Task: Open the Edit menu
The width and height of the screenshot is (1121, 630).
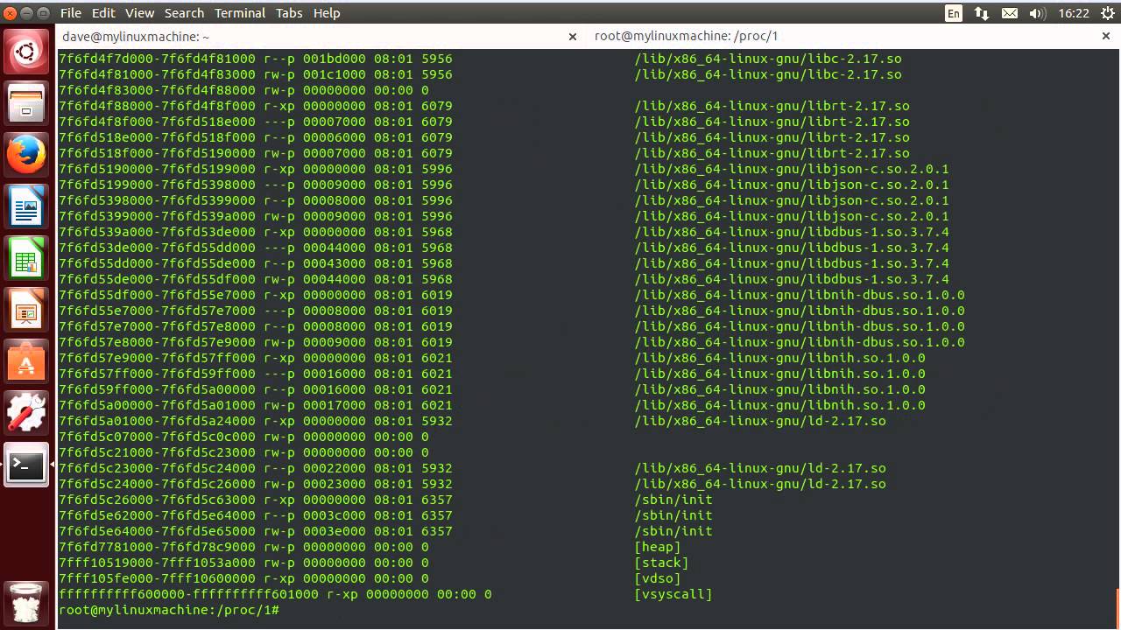Action: point(103,13)
